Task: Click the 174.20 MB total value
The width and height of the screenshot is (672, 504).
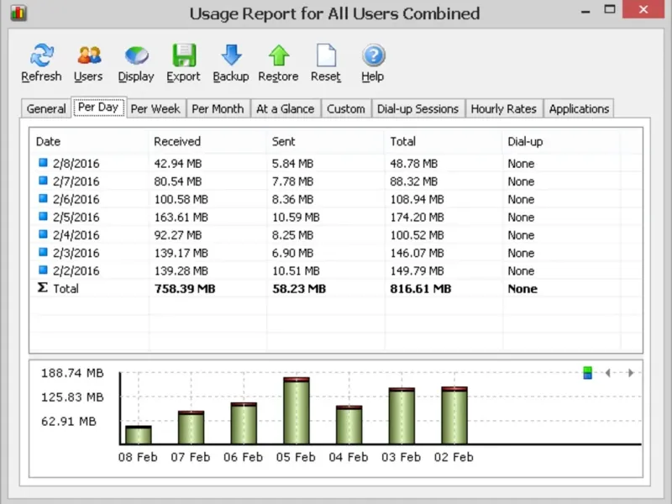Action: (x=417, y=218)
